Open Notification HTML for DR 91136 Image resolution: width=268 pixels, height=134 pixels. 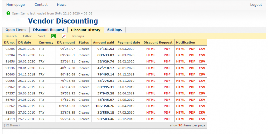pyautogui.click(x=181, y=68)
